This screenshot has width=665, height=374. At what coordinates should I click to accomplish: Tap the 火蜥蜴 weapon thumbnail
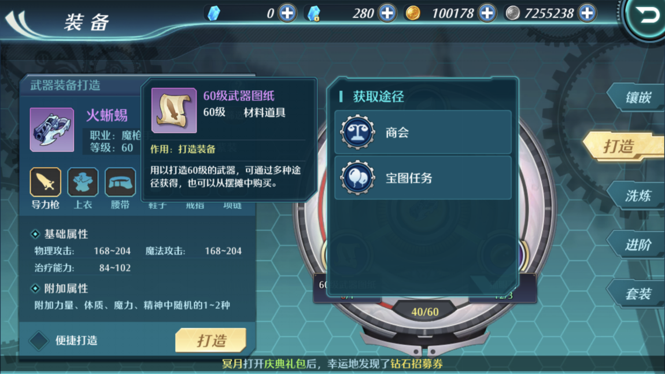[x=52, y=129]
